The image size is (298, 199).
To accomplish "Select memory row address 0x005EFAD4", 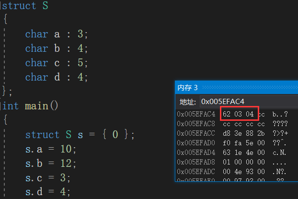I will pyautogui.click(x=196, y=152).
